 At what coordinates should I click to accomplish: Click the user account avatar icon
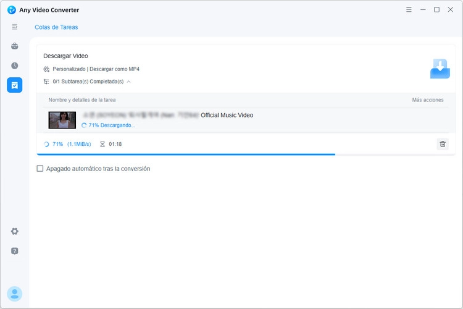[14, 294]
